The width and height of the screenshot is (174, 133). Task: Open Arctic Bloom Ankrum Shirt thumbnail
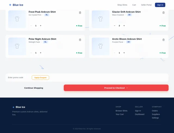tap(101, 46)
